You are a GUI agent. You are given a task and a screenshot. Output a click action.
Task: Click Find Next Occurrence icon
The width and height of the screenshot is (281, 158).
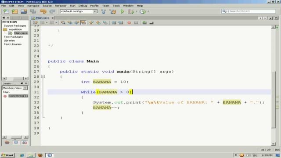[77, 22]
